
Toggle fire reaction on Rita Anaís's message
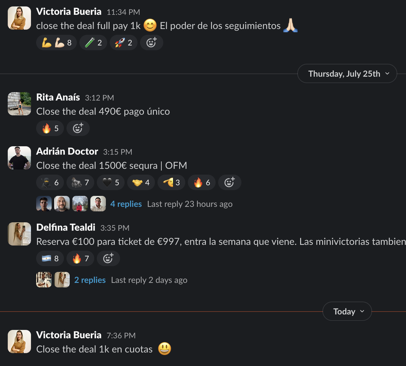click(50, 128)
